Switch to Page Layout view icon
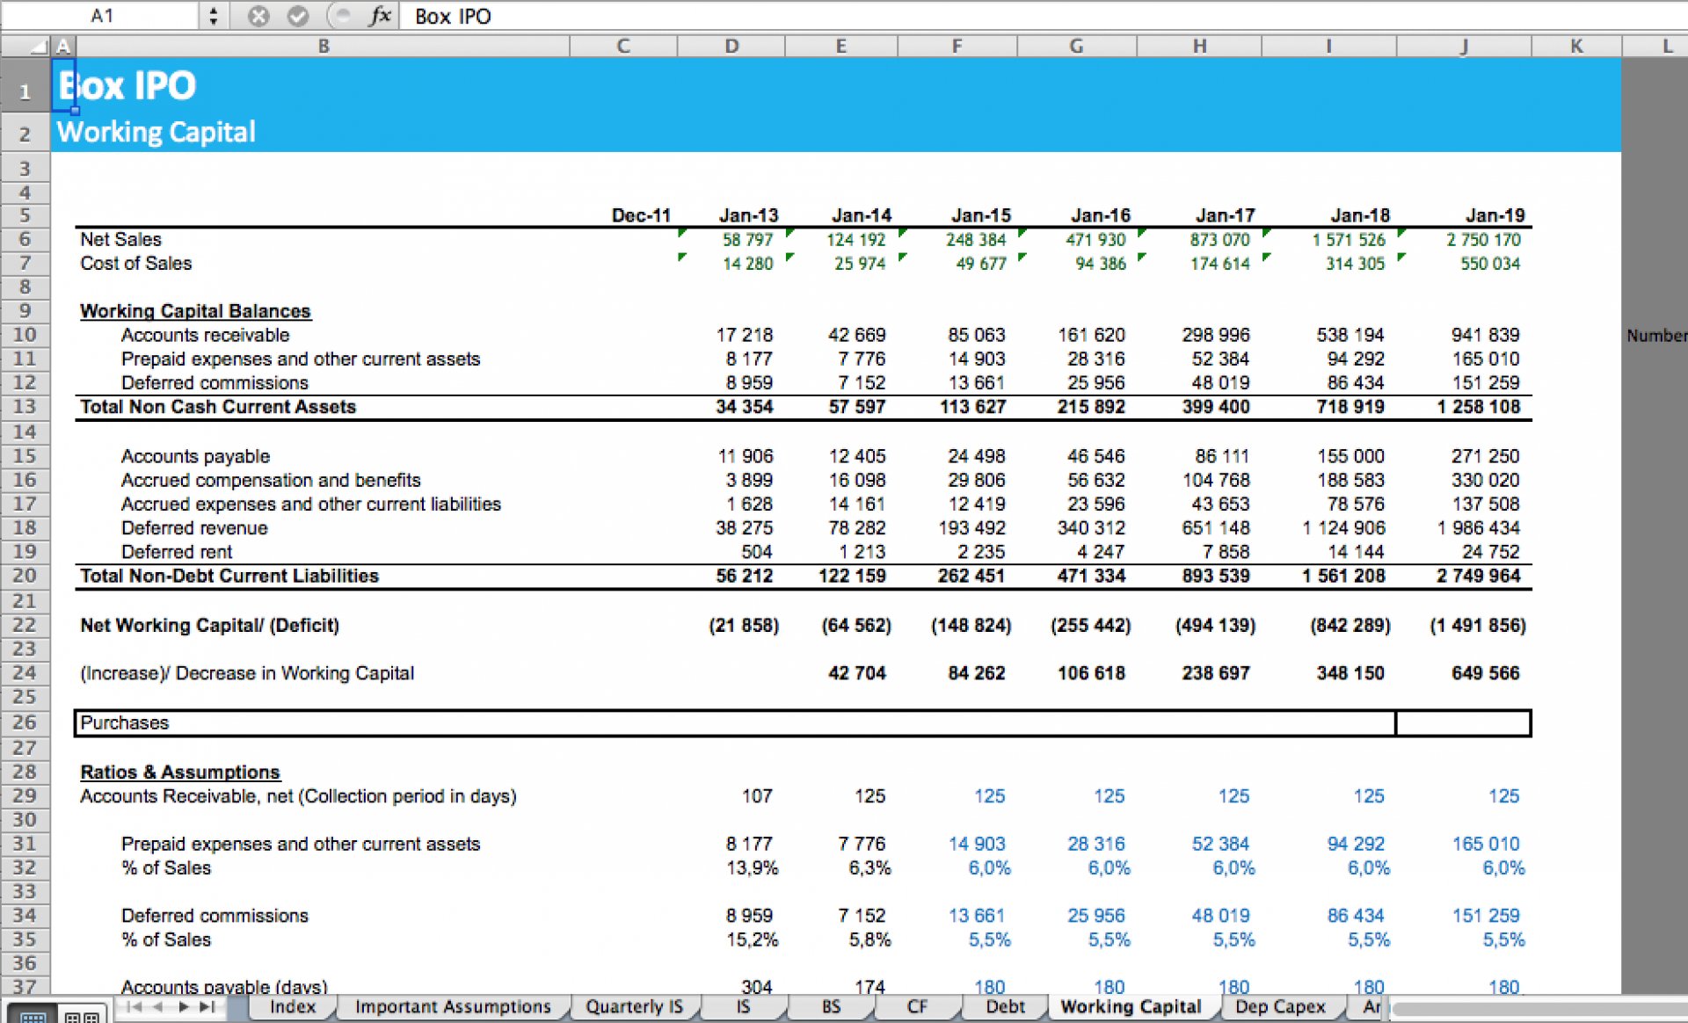 click(83, 1016)
